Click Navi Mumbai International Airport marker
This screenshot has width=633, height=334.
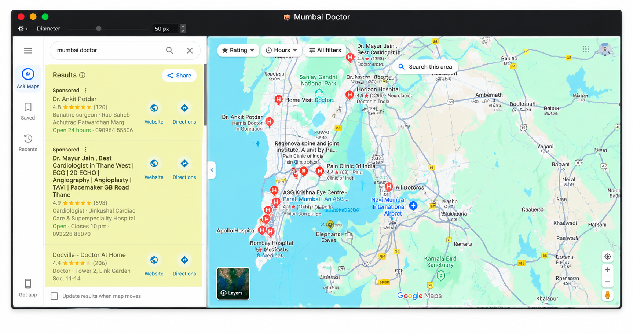tap(413, 206)
